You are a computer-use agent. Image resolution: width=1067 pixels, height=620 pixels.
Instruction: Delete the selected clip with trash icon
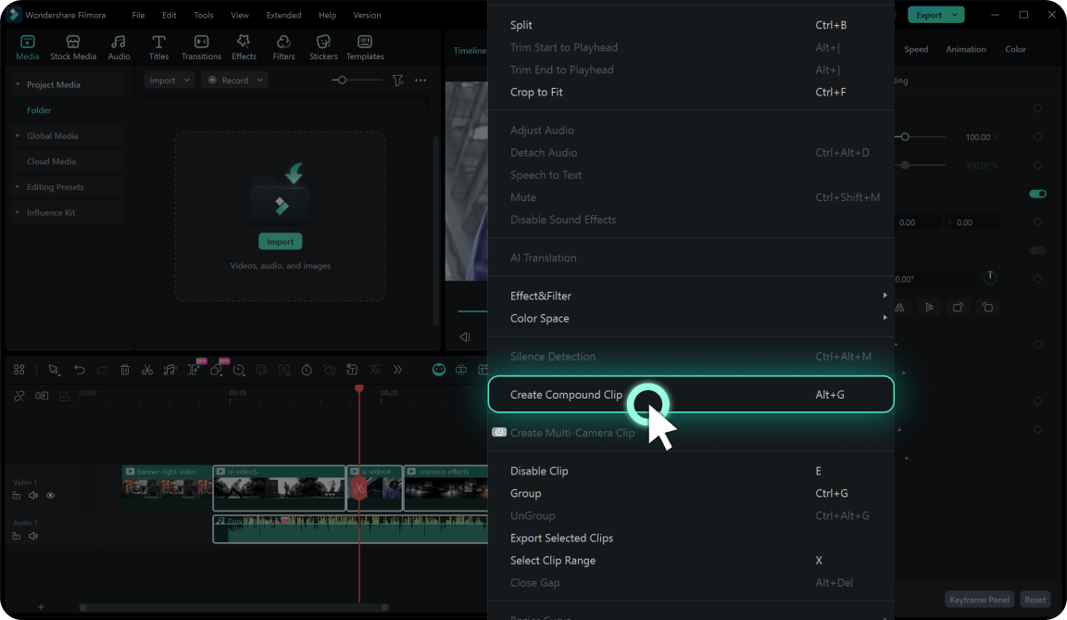pyautogui.click(x=124, y=370)
